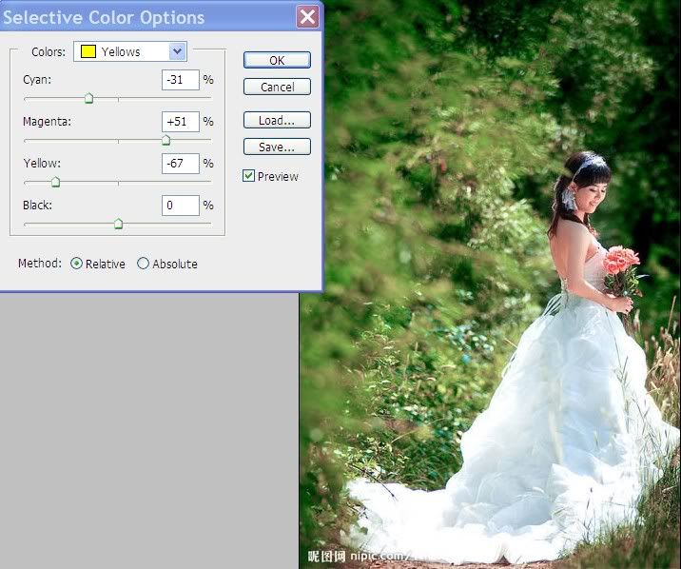Click the Cyan slider handle
This screenshot has height=569, width=681.
[x=88, y=98]
